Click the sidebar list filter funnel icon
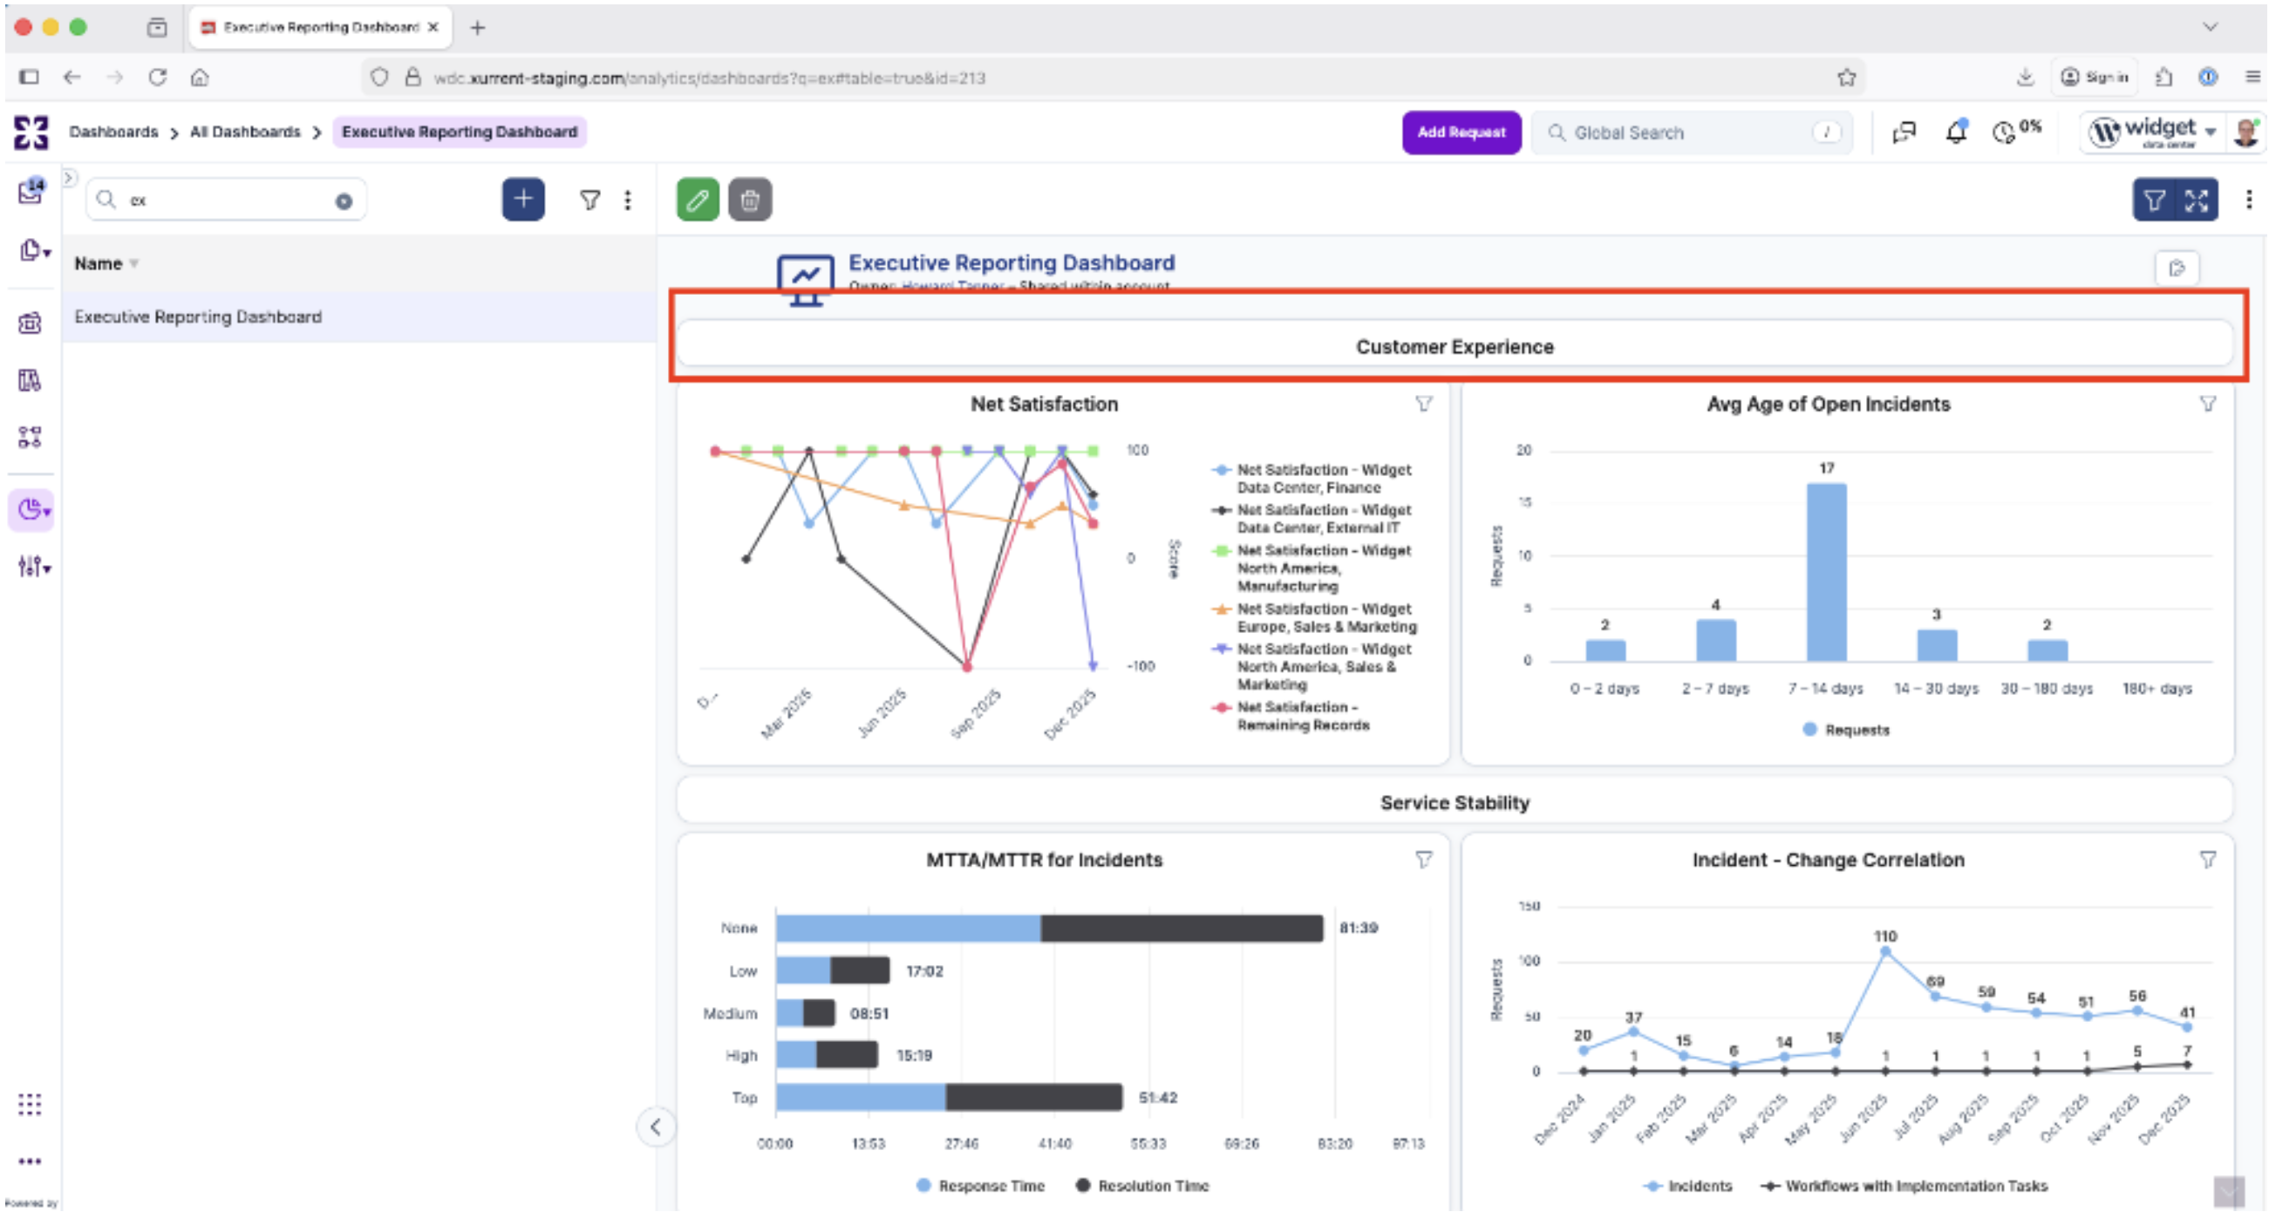Viewport: 2269px width, 1212px height. (589, 200)
